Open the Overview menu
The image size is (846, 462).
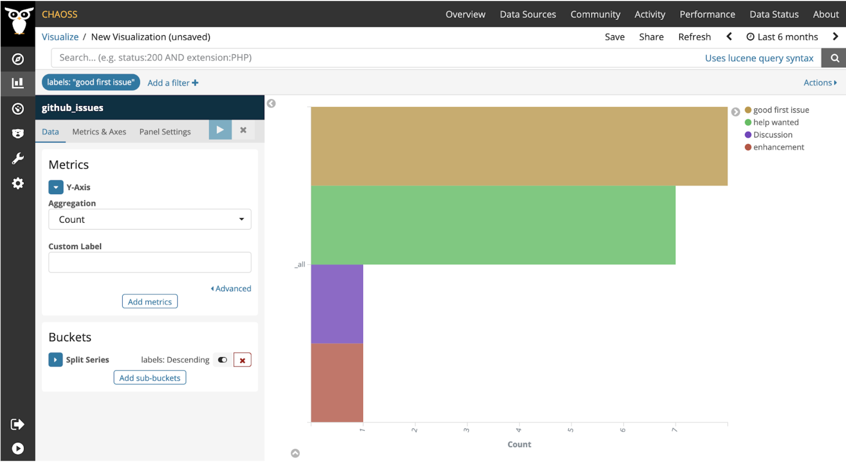465,14
